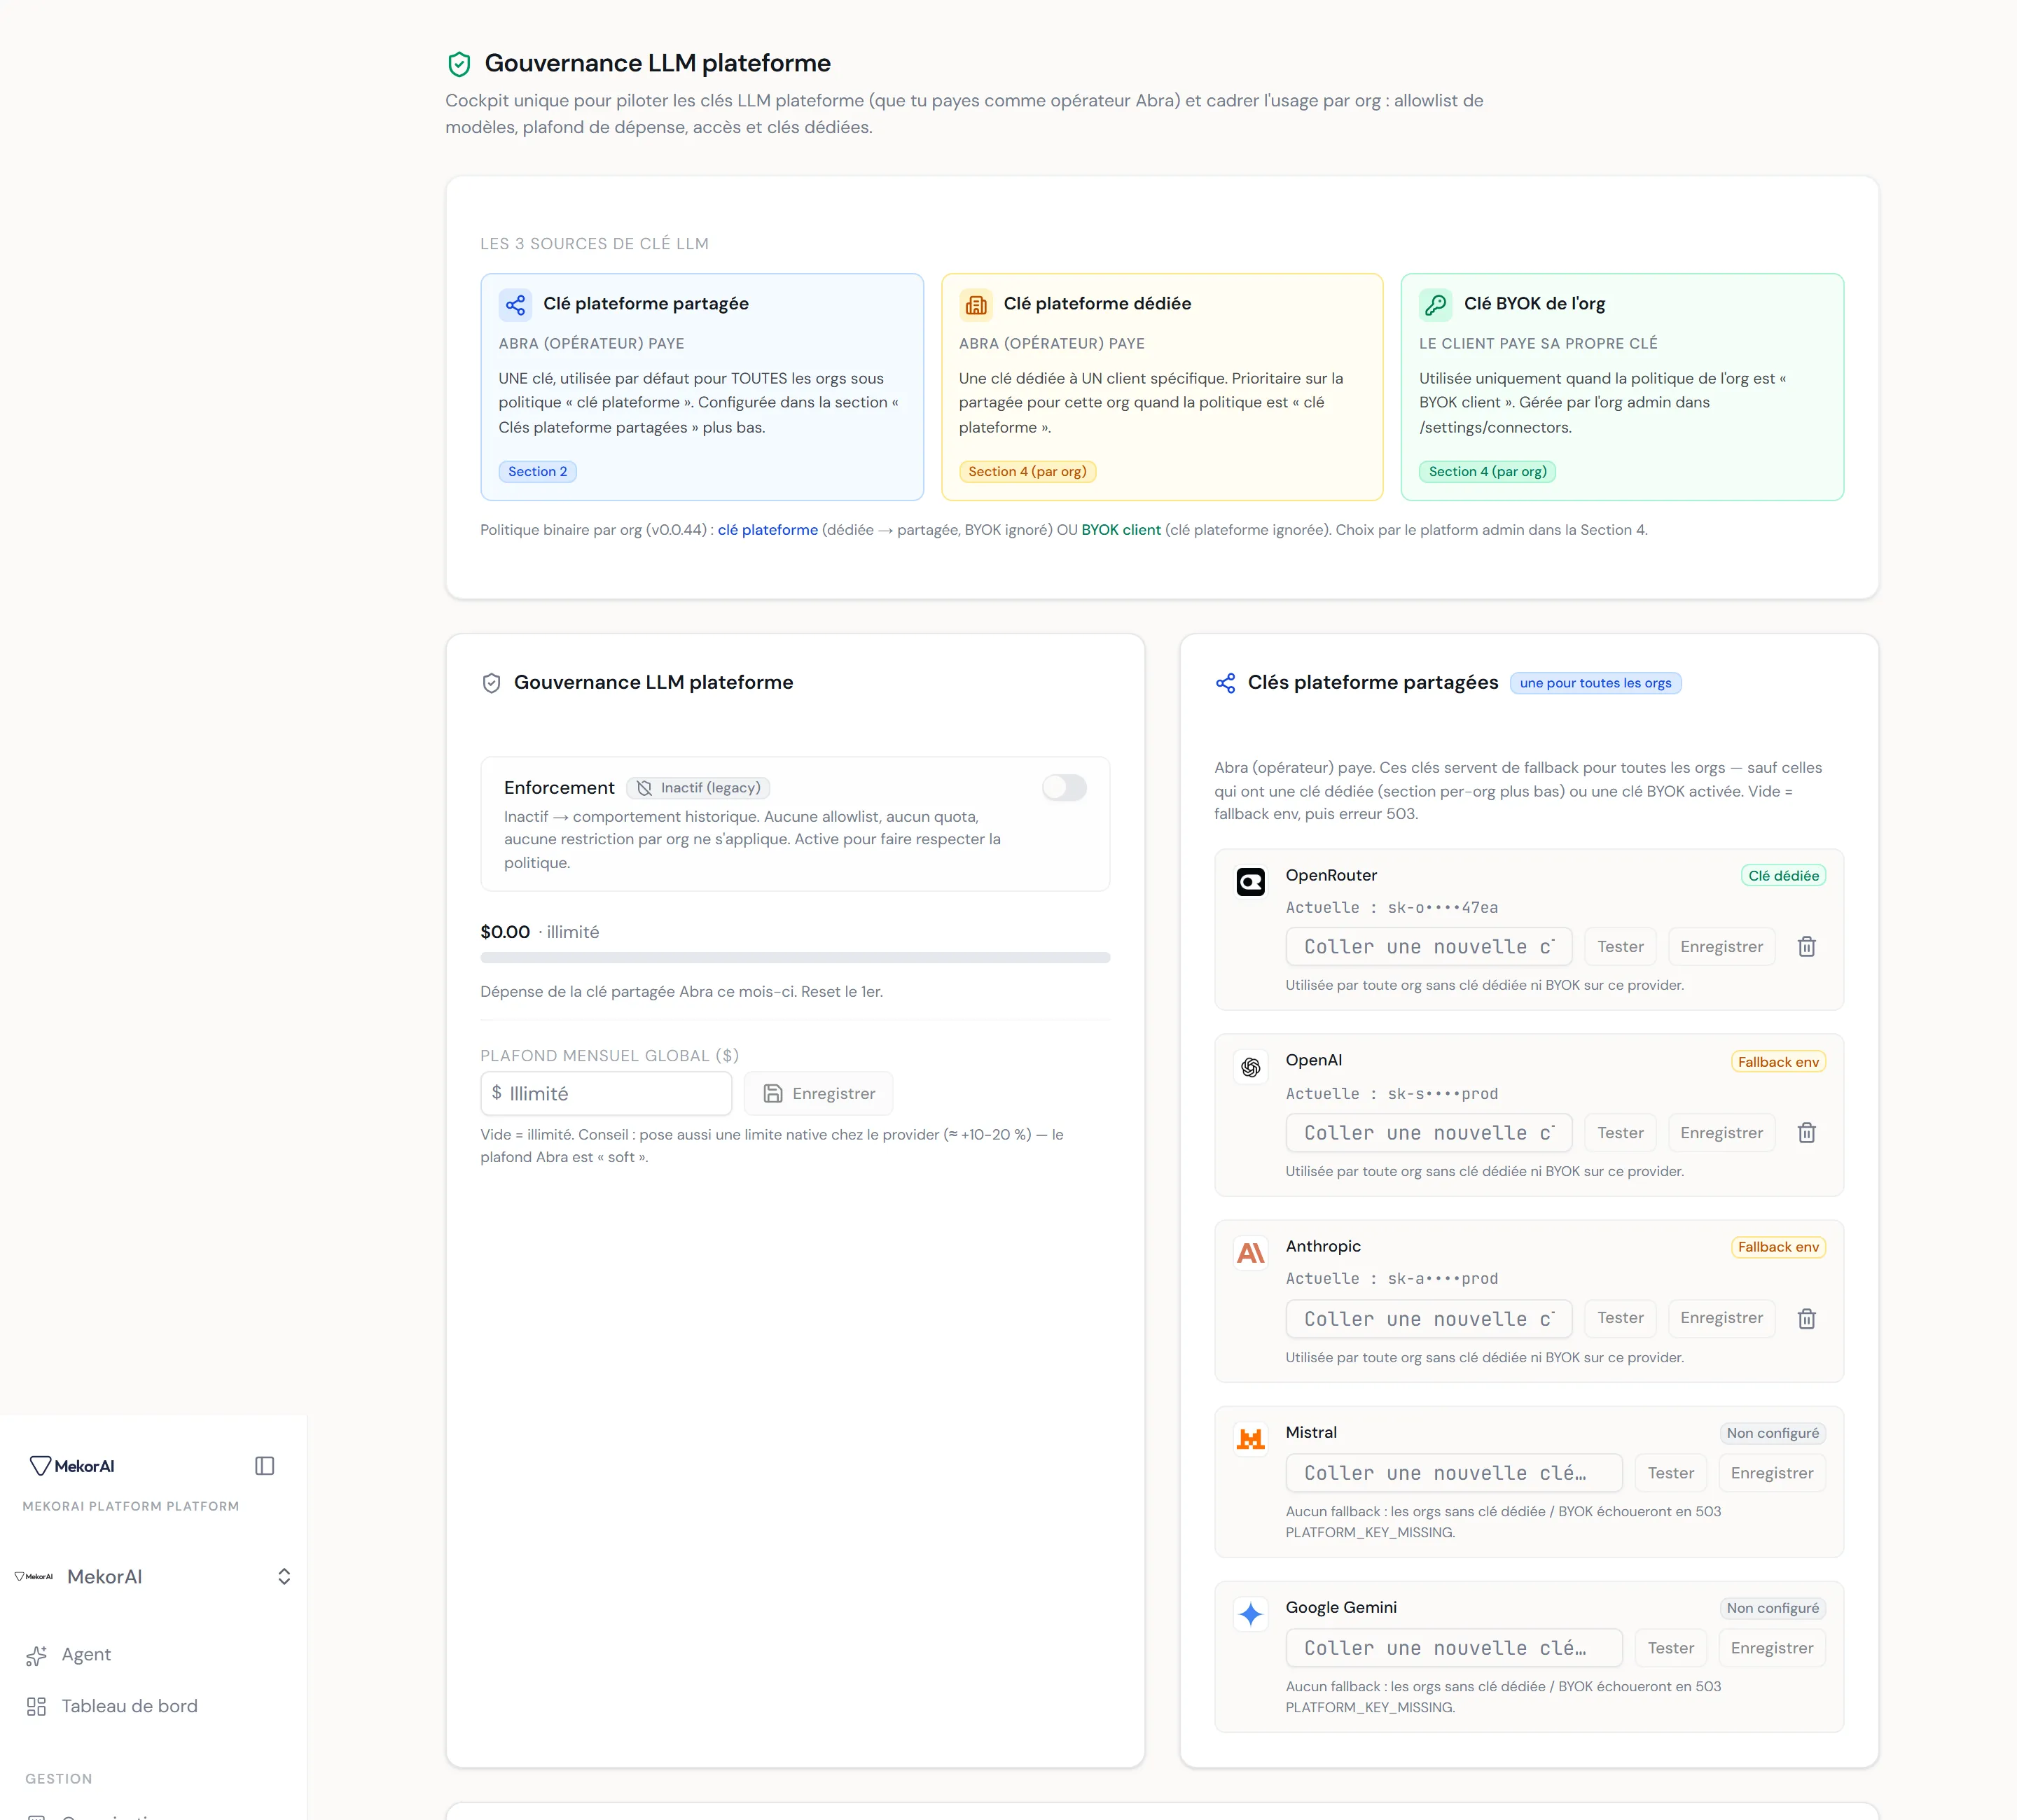Click the Section 2 badge on the shared key card

coord(537,472)
